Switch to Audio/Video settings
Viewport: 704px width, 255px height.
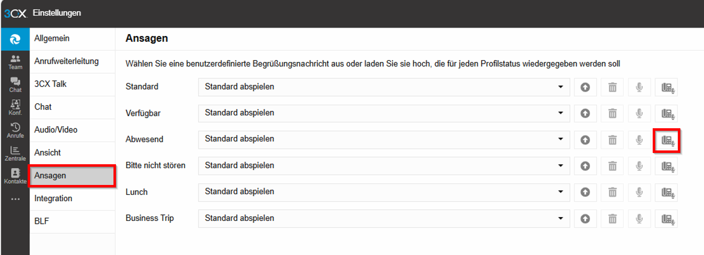[56, 130]
